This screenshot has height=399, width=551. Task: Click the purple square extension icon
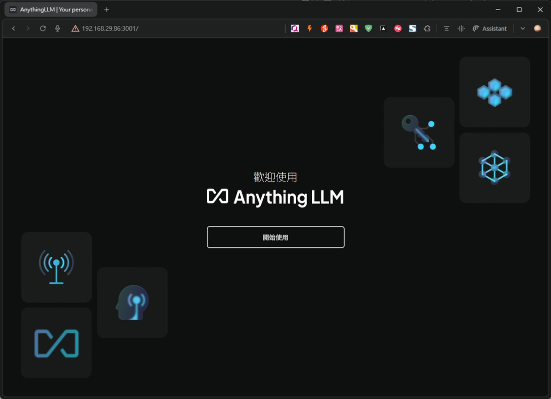click(295, 28)
